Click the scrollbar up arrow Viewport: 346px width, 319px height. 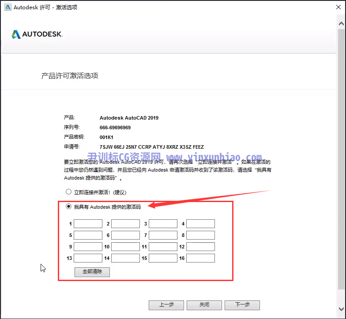(x=342, y=23)
